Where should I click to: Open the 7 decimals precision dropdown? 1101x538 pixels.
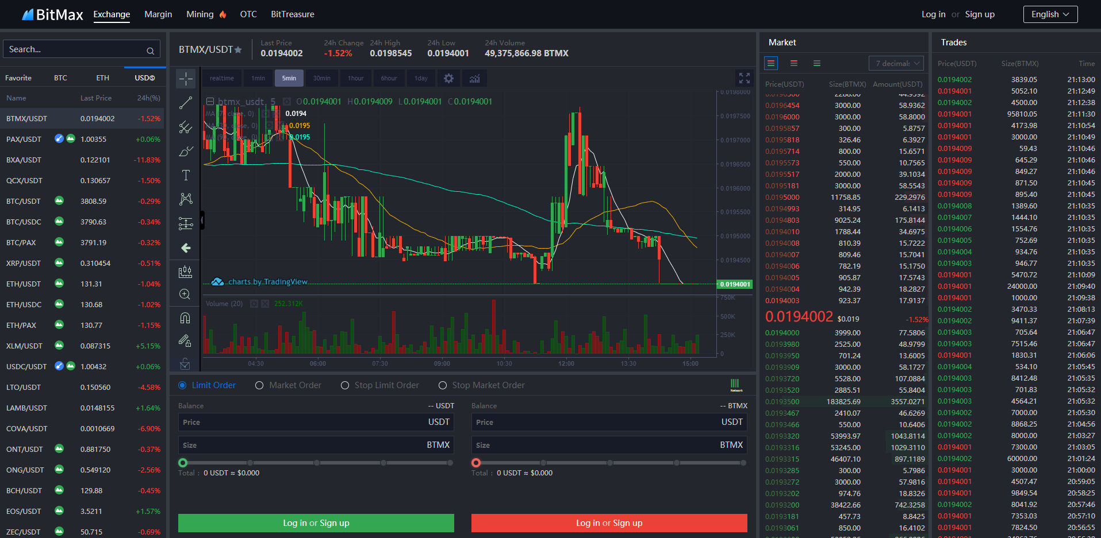(896, 63)
